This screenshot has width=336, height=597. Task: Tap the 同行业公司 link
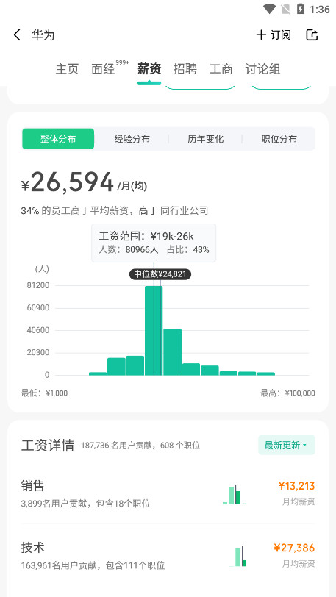[x=184, y=210]
